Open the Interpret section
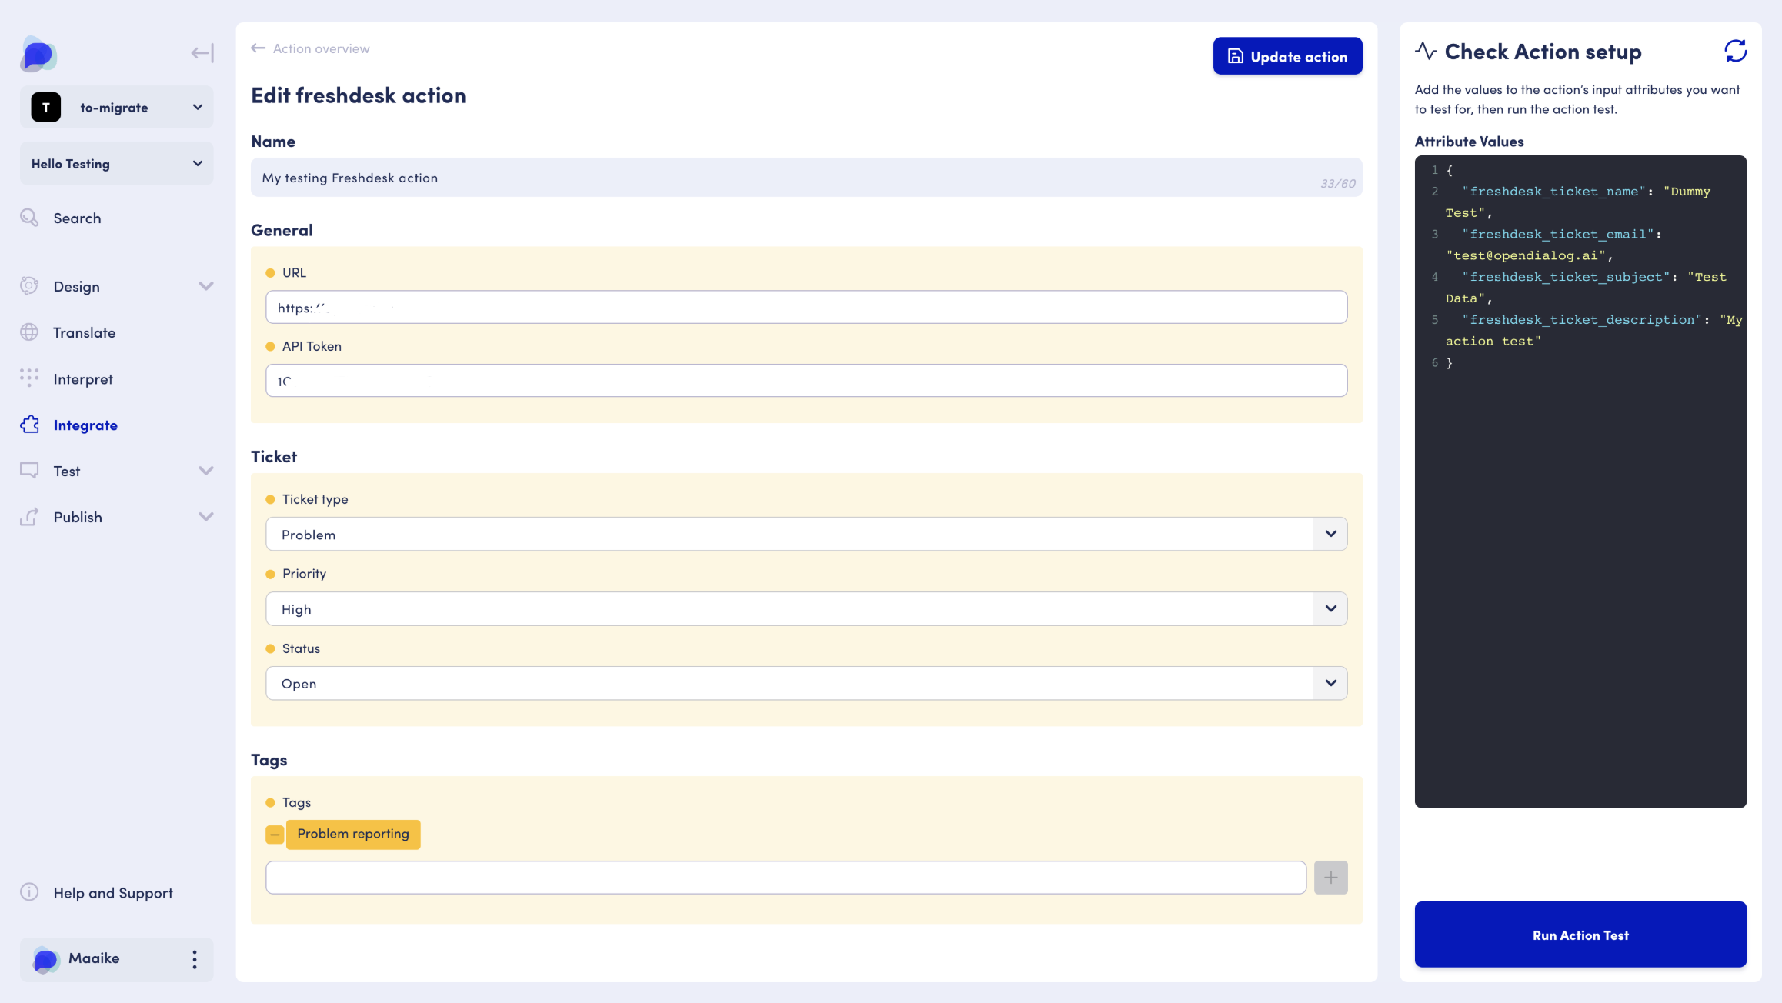Image resolution: width=1782 pixels, height=1003 pixels. [x=83, y=379]
